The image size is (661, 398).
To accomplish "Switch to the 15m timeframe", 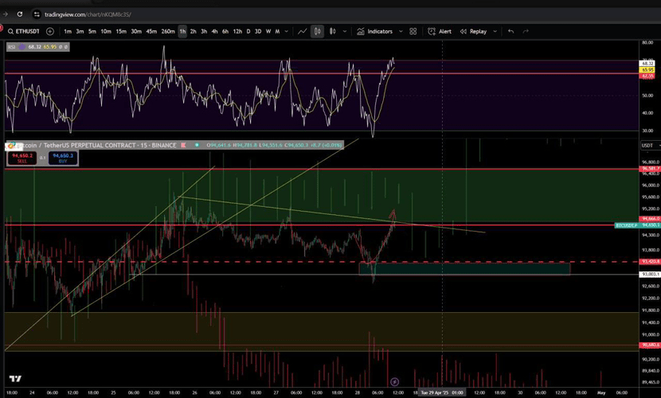I will pyautogui.click(x=121, y=32).
